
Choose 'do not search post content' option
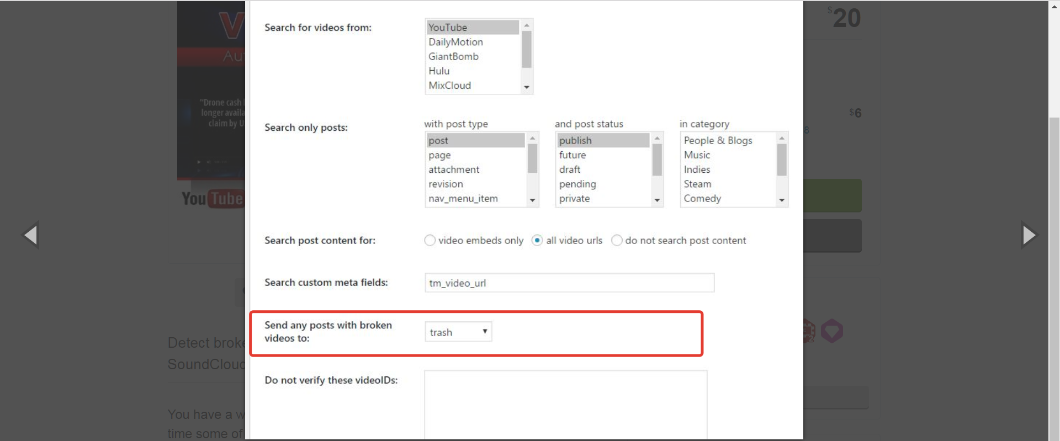click(617, 241)
